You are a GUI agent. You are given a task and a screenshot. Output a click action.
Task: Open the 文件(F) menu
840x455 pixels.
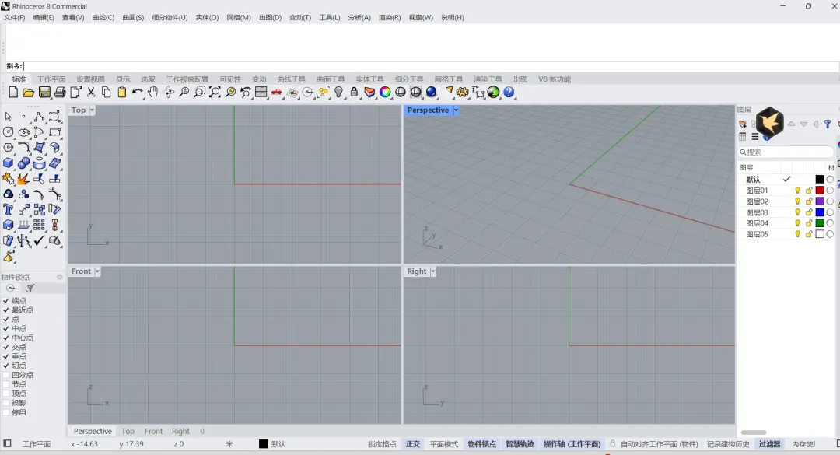pos(15,18)
